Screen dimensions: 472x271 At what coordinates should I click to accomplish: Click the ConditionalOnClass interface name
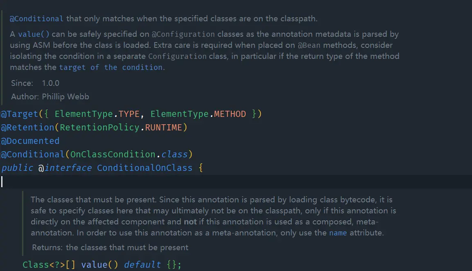click(145, 168)
